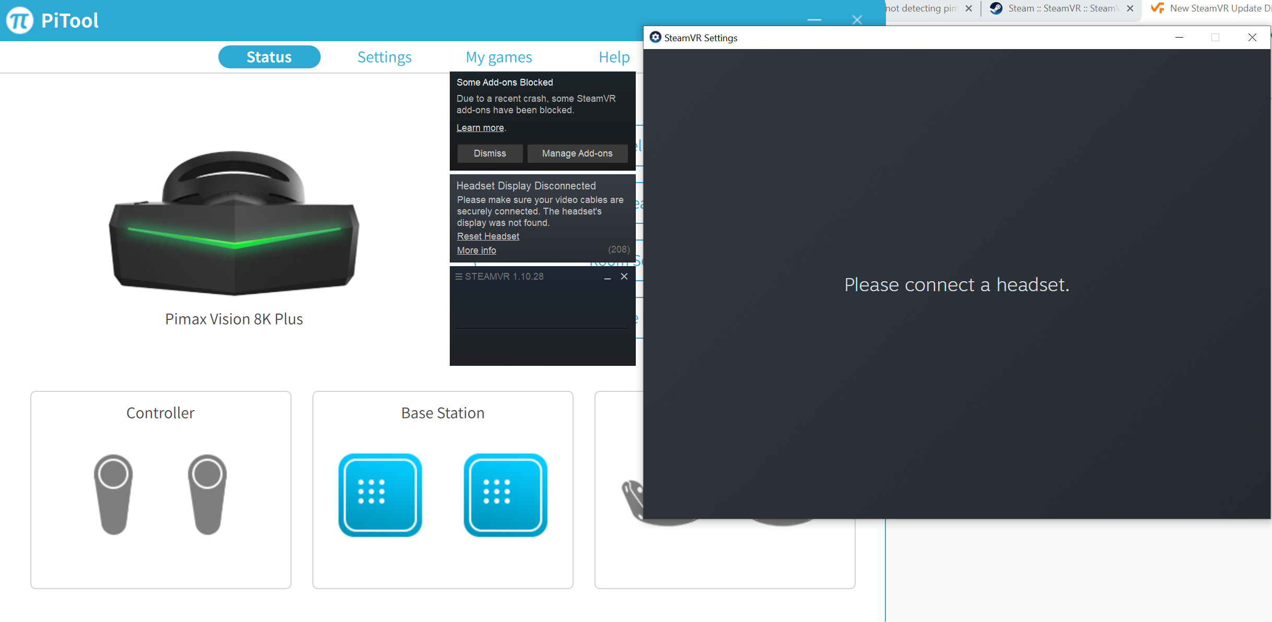Select the right controller icon

(207, 495)
